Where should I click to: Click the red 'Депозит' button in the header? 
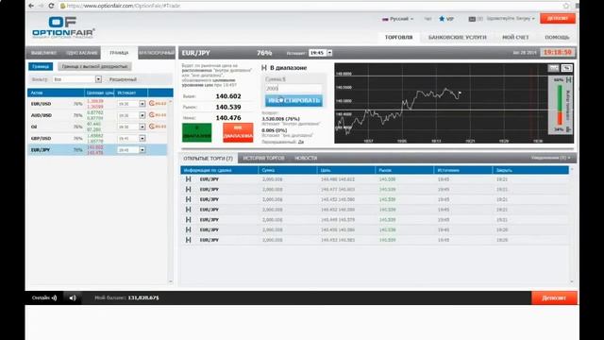pyautogui.click(x=558, y=19)
